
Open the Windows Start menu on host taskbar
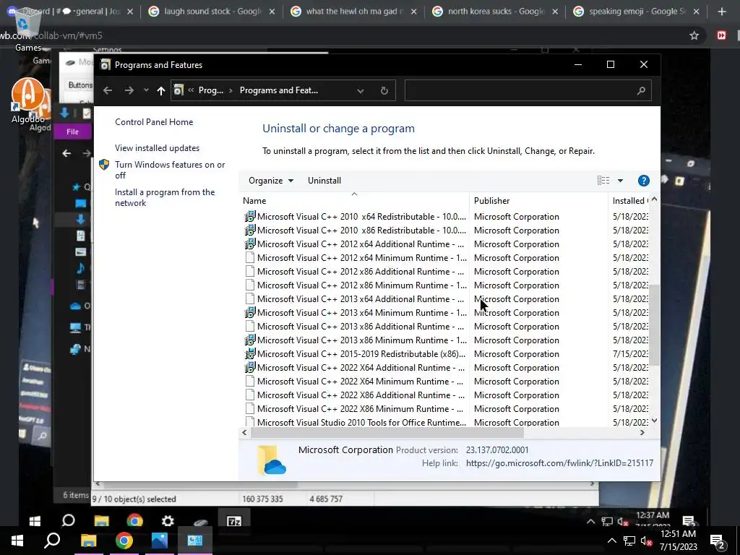click(17, 541)
